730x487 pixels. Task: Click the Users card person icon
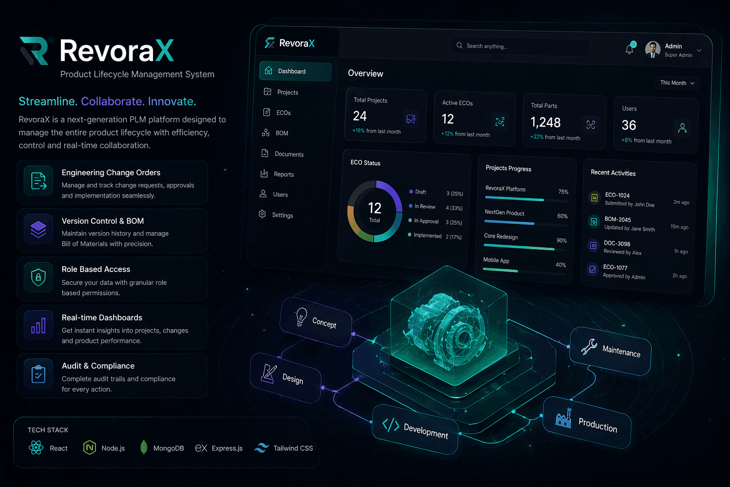pyautogui.click(x=682, y=127)
